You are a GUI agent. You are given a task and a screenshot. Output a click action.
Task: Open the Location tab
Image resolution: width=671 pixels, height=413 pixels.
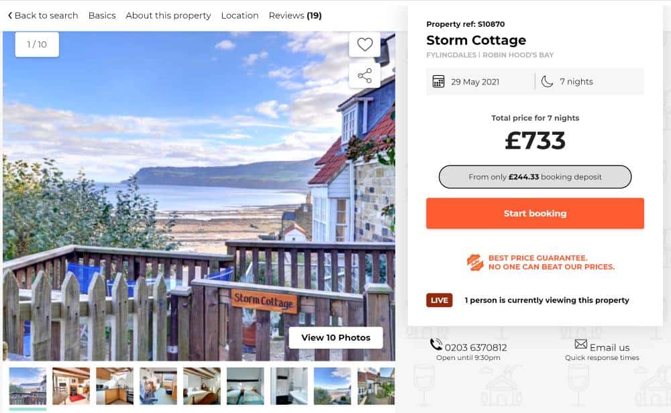240,15
